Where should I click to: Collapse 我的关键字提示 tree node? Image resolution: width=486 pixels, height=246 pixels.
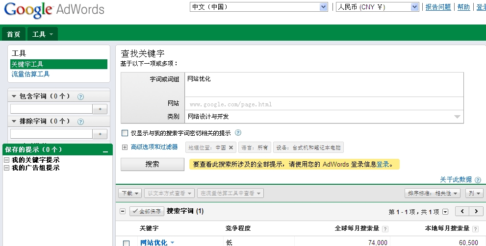pyautogui.click(x=6, y=160)
